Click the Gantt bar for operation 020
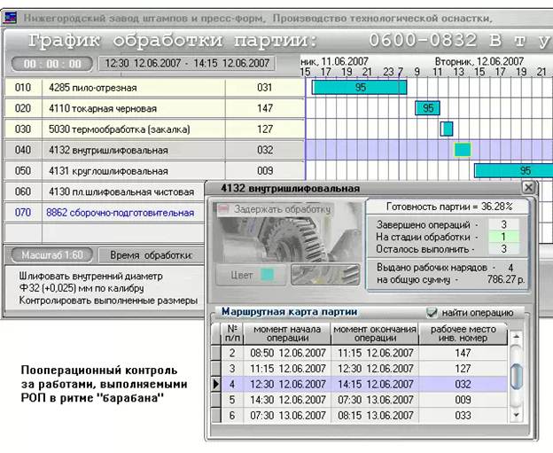 click(x=427, y=108)
